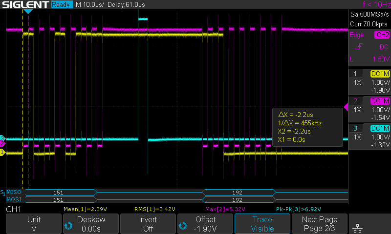Viewport: 391px width, 234px height.
Task: Click the S1 serial decode bus label
Action: point(2,193)
